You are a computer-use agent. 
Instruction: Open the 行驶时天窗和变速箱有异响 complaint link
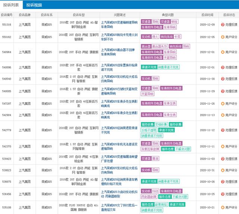119,91
